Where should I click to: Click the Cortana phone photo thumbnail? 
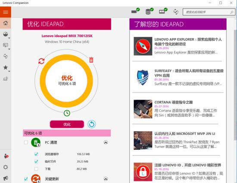143,109
